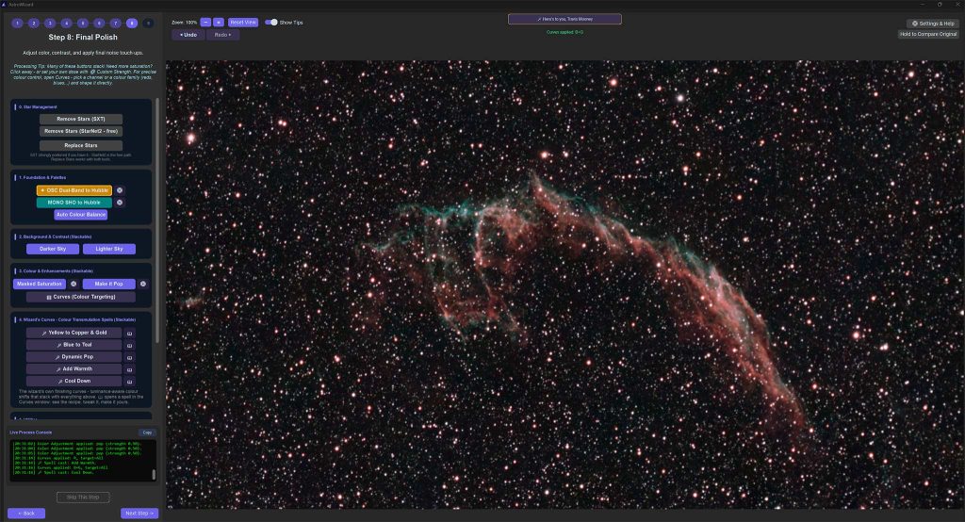Cast Yellow to Copper & Gold spell
Image resolution: width=965 pixels, height=522 pixels.
point(74,333)
